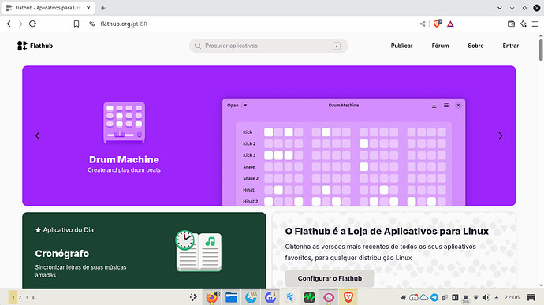Show previous carousel slide arrow
Screen dimensions: 544x305
(x=38, y=136)
